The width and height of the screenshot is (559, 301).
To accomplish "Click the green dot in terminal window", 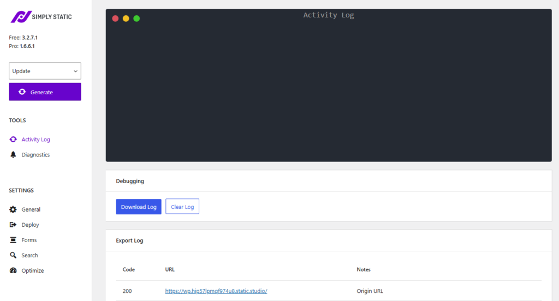I will pos(136,19).
